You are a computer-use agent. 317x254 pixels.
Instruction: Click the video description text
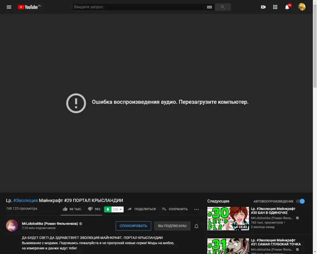coord(98,242)
